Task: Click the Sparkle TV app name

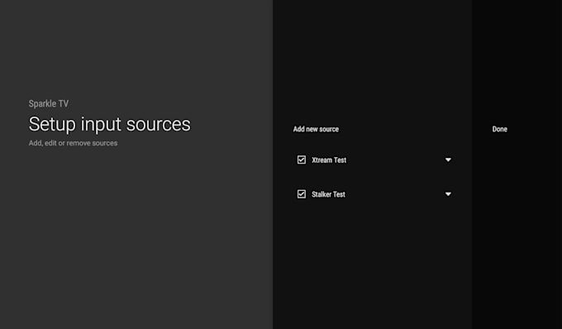Action: [49, 103]
